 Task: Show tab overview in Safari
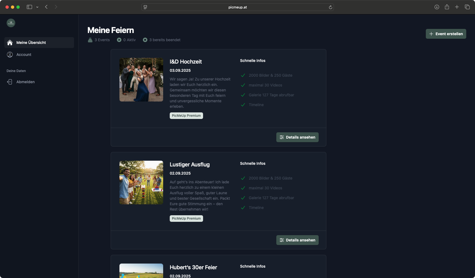tap(468, 7)
